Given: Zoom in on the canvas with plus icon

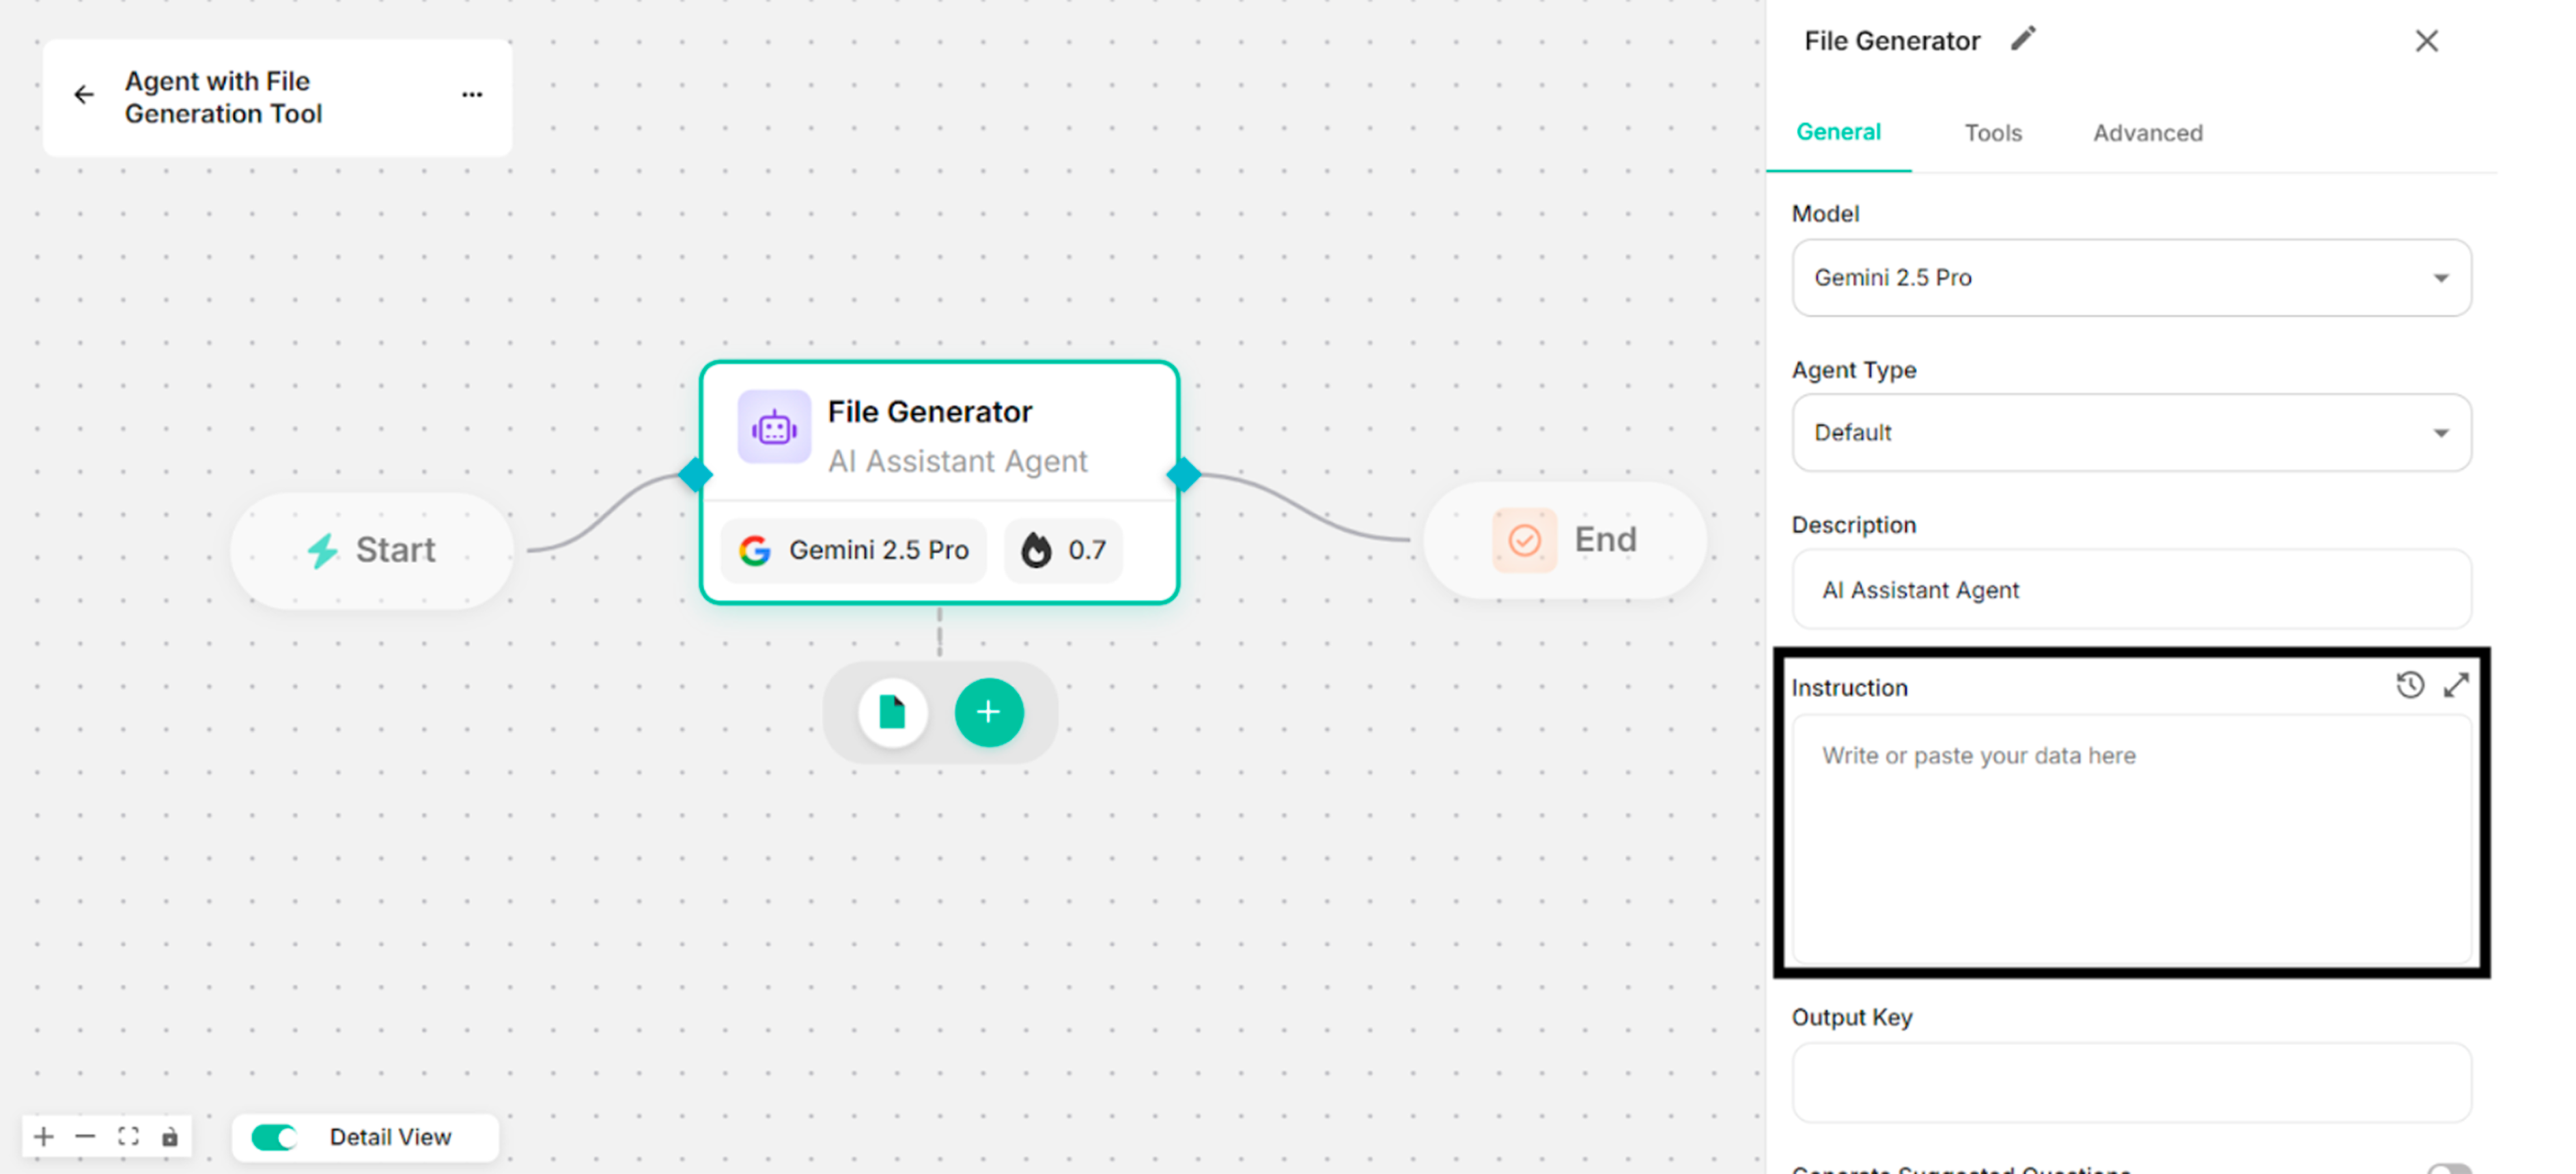Looking at the screenshot, I should tap(43, 1136).
